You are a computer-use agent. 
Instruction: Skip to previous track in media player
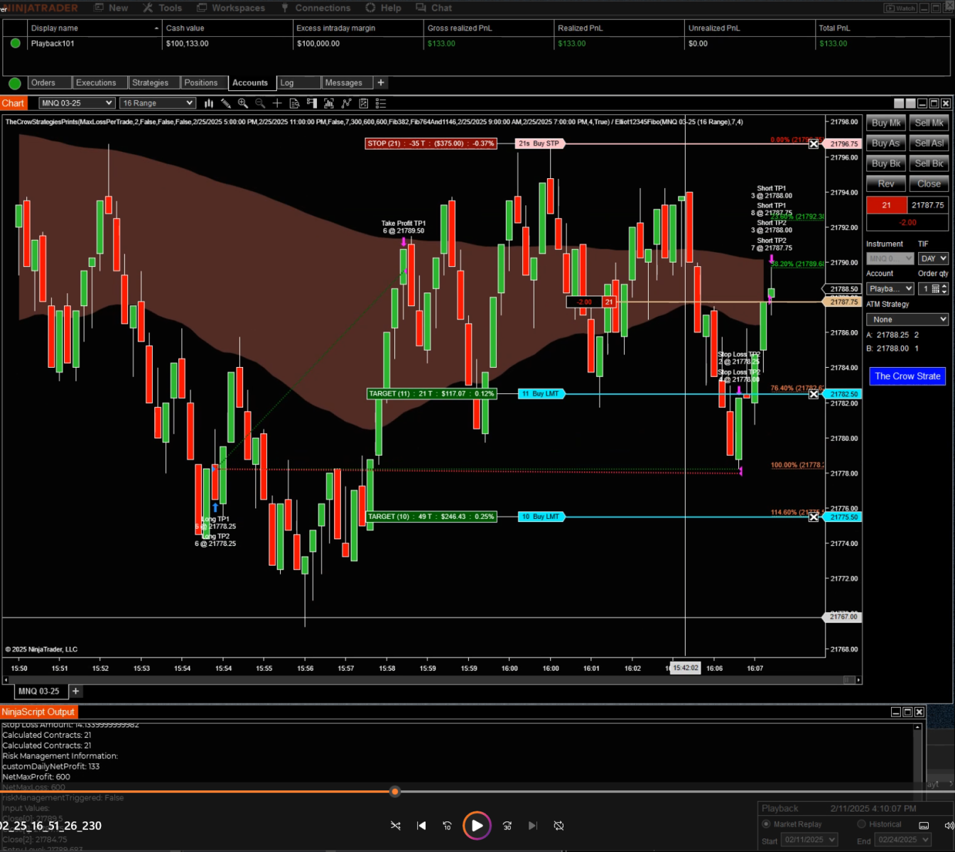421,826
